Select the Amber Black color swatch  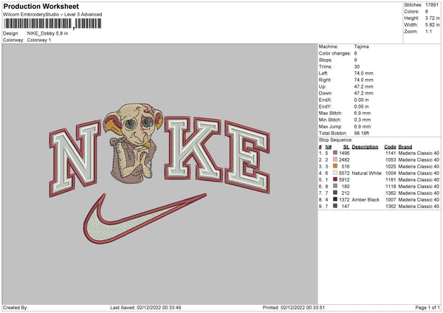click(x=336, y=199)
